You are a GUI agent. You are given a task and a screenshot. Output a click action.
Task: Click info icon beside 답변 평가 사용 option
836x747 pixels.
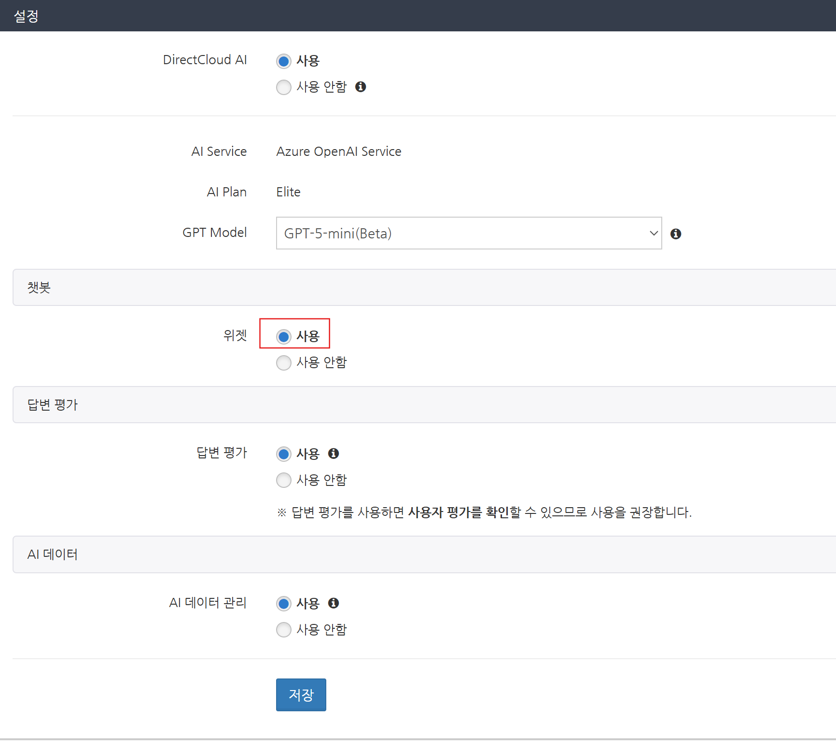[x=334, y=454]
